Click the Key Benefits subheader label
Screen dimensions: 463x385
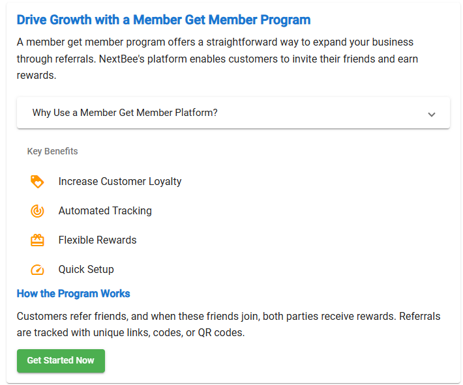pyautogui.click(x=53, y=151)
